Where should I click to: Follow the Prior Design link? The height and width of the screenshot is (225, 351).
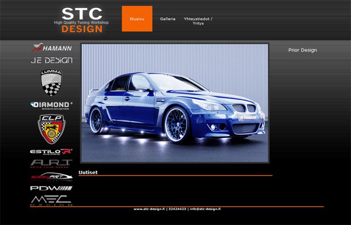302,50
